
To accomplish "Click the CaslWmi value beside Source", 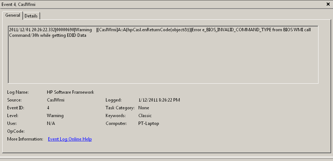I will point(55,100).
